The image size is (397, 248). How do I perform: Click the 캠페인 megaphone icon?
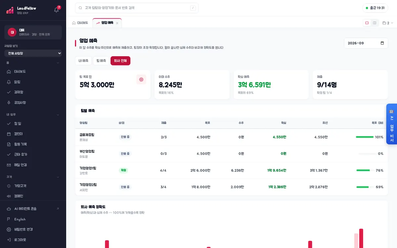tap(9, 196)
